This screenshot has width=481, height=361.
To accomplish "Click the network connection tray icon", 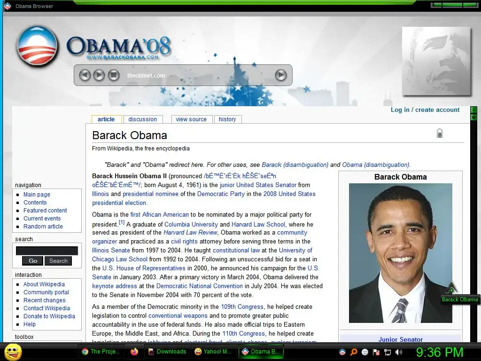I will tap(388, 352).
